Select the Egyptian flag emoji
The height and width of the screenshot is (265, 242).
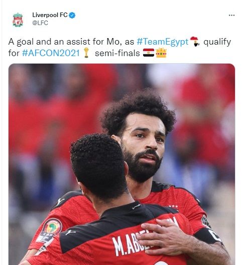[x=149, y=53]
